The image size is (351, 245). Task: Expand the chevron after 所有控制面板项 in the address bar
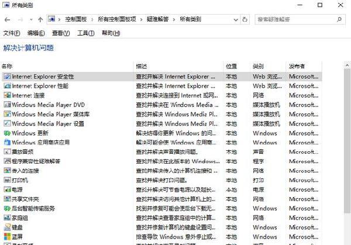coord(141,20)
